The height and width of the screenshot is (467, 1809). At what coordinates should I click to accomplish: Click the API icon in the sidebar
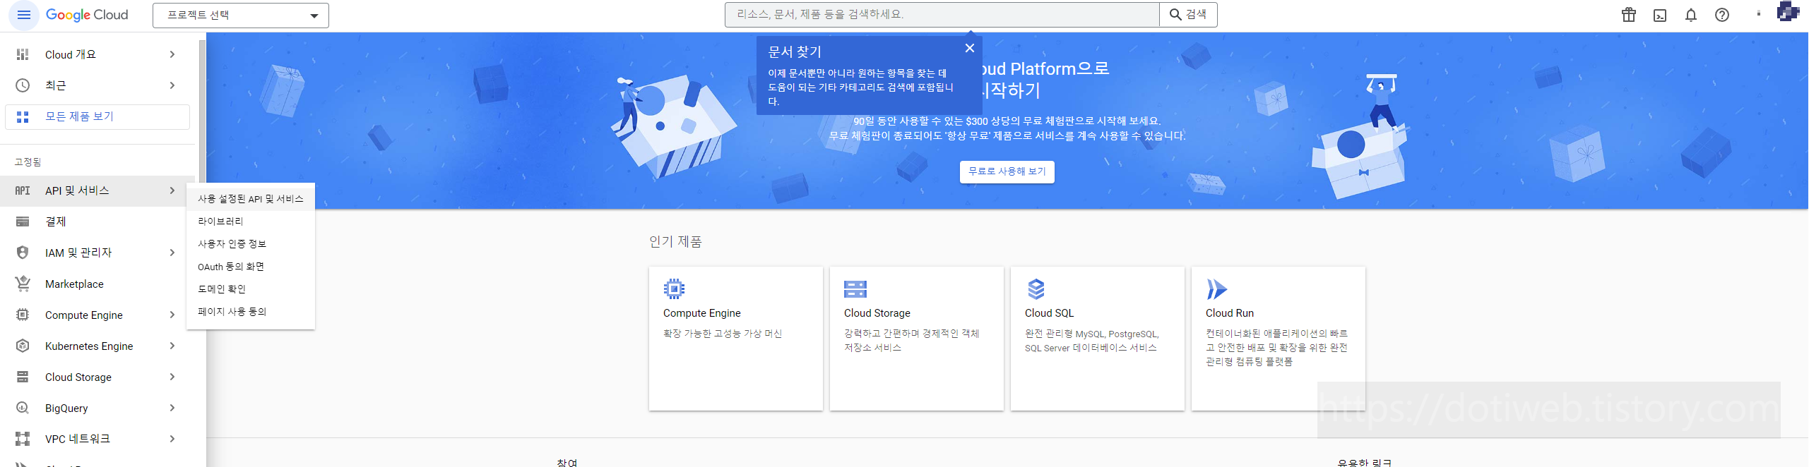(x=23, y=190)
